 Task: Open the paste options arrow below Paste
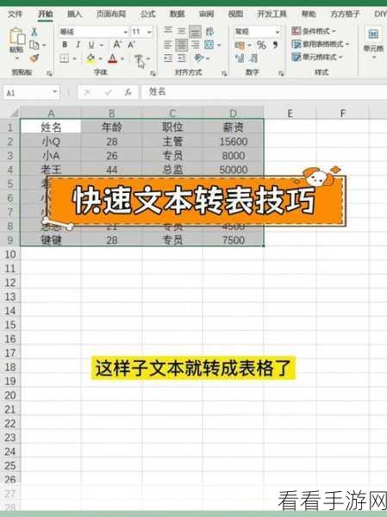click(17, 58)
